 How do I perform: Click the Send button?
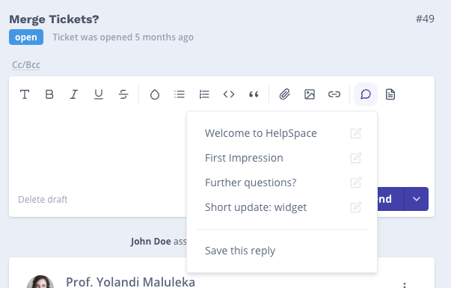[x=390, y=199]
